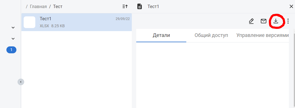This screenshot has height=108, width=295.
Task: Click the Тест1 title in details header
Action: [153, 7]
